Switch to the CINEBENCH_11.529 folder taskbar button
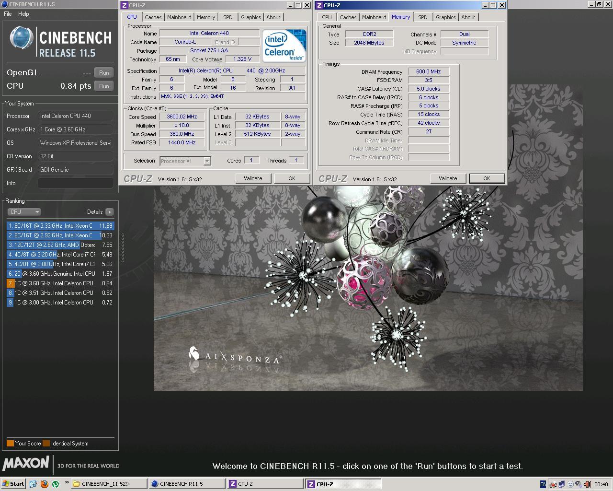 click(x=109, y=484)
